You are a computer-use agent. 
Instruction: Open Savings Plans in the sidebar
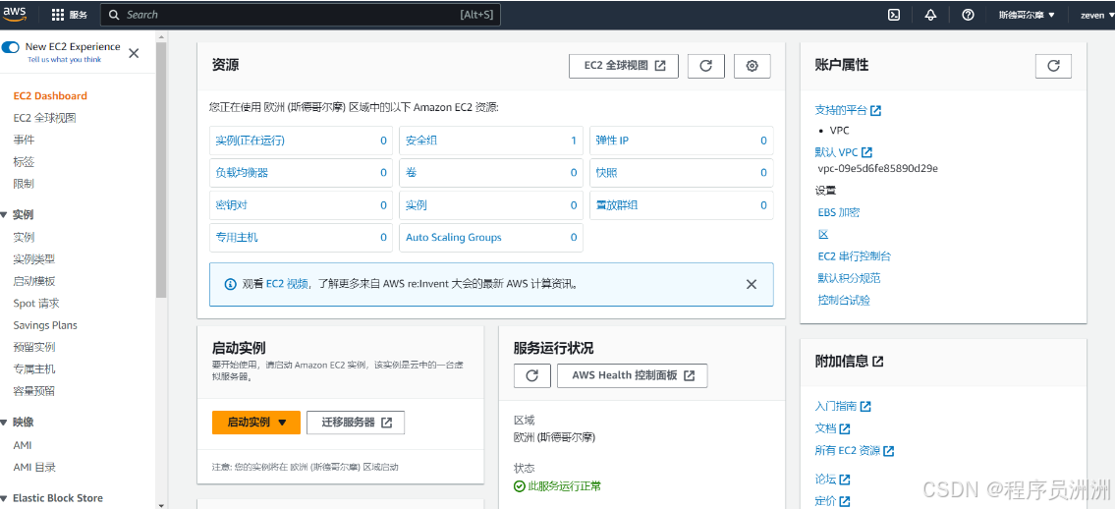[x=45, y=325]
